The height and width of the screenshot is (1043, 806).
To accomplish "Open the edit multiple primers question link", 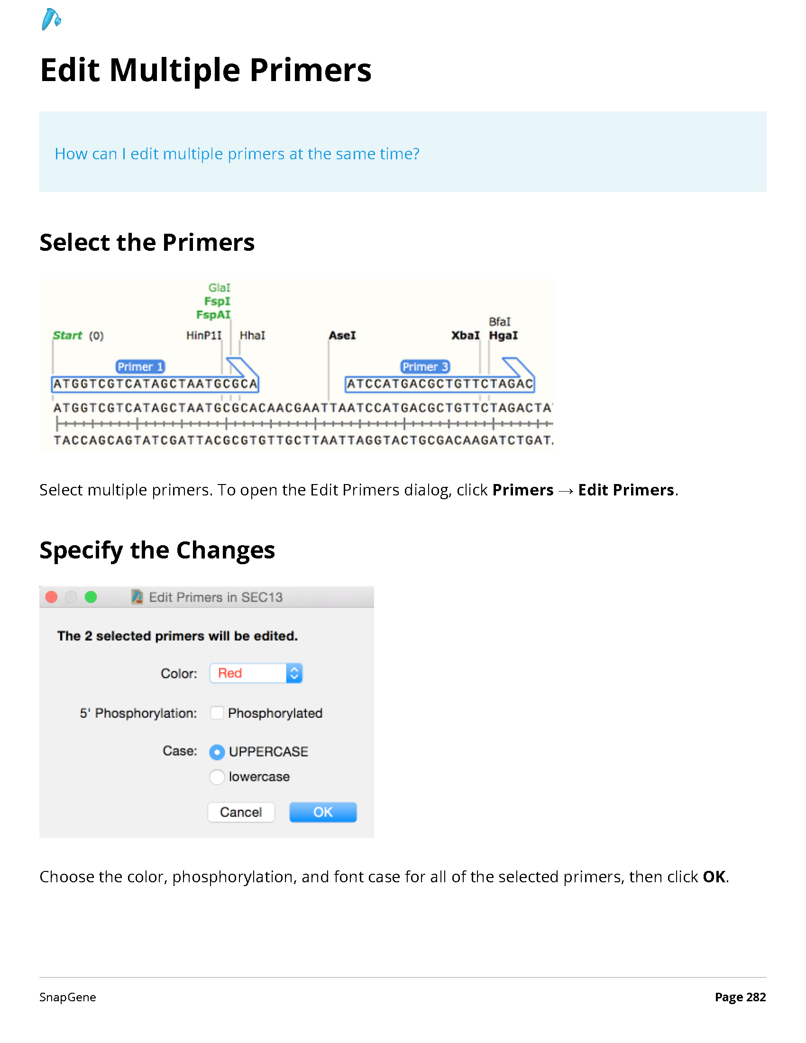I will pos(237,154).
